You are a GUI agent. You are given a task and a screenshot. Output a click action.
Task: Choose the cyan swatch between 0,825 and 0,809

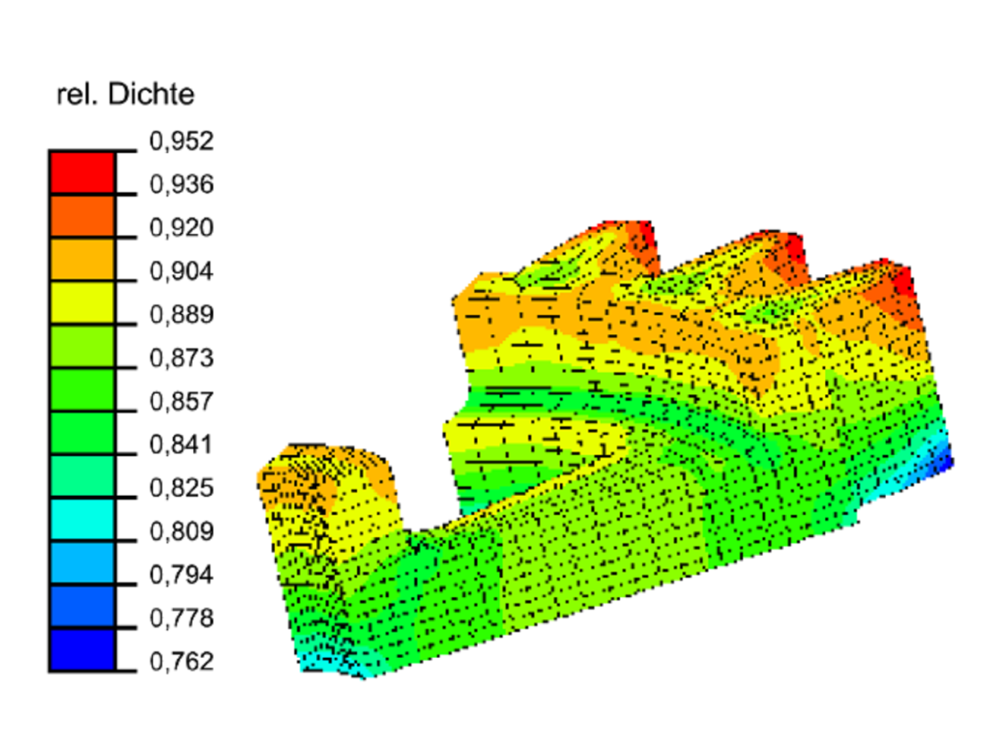coord(82,519)
